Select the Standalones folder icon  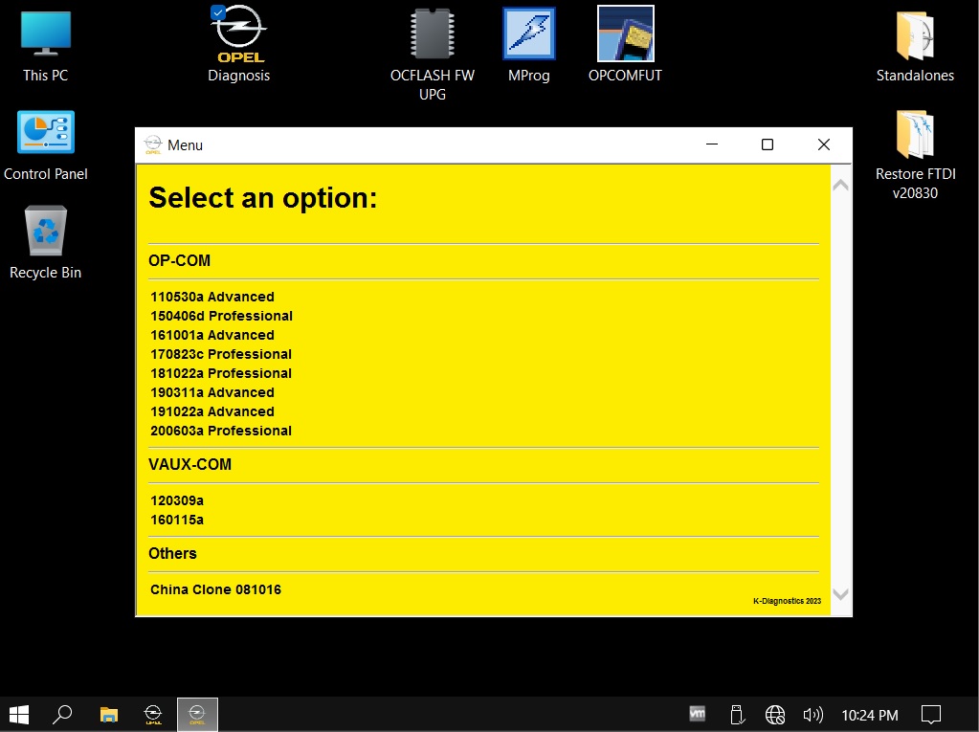click(915, 47)
